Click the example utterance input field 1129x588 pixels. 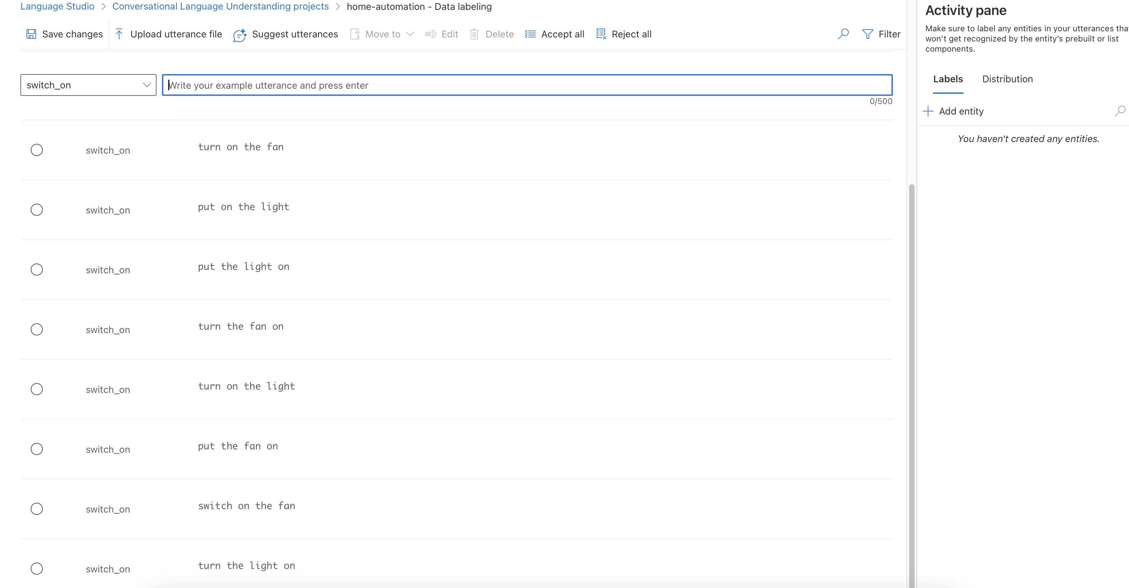pos(527,85)
